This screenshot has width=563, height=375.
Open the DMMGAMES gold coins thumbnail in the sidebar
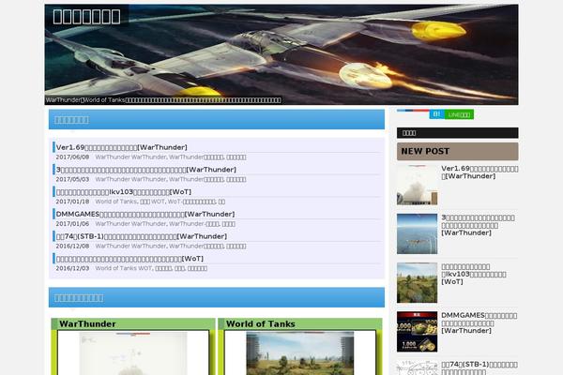point(417,332)
